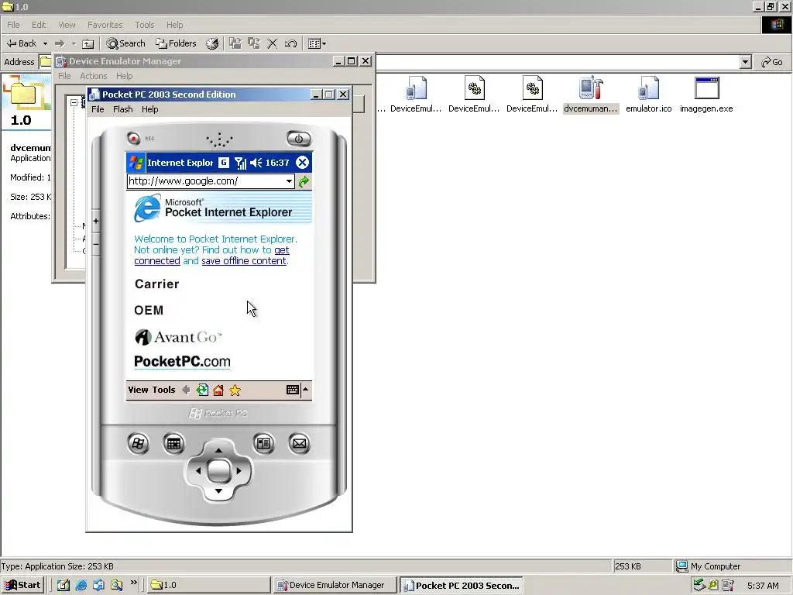This screenshot has width=793, height=595.
Task: Open the Carrier link
Action: point(156,284)
